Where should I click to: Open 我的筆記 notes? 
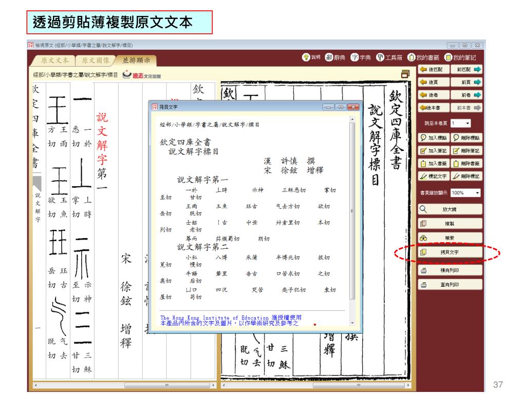point(460,57)
